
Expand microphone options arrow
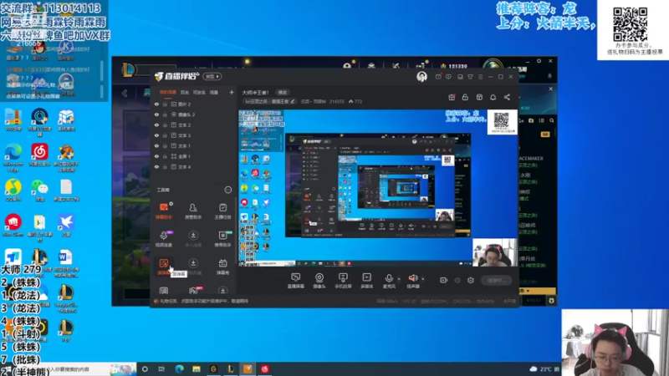click(x=399, y=279)
